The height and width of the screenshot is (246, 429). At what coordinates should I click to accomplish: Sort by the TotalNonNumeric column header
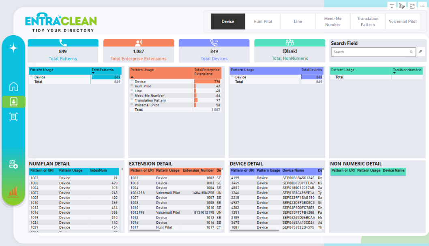click(407, 70)
